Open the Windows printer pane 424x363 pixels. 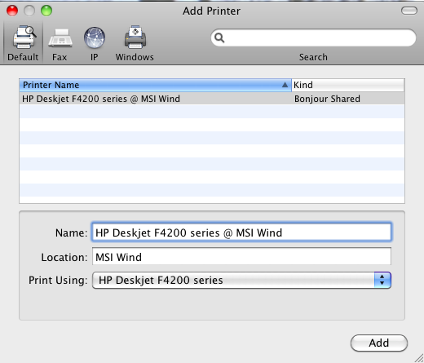click(135, 43)
